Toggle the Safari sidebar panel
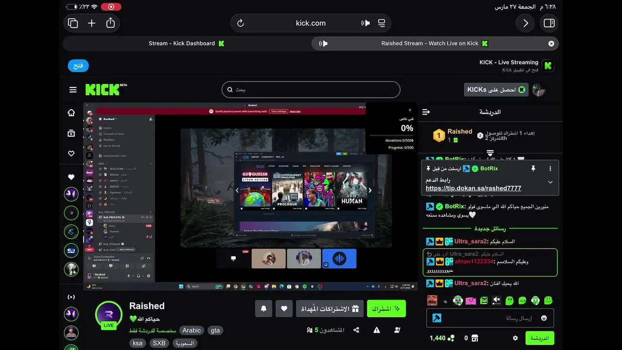The width and height of the screenshot is (622, 350). (549, 23)
